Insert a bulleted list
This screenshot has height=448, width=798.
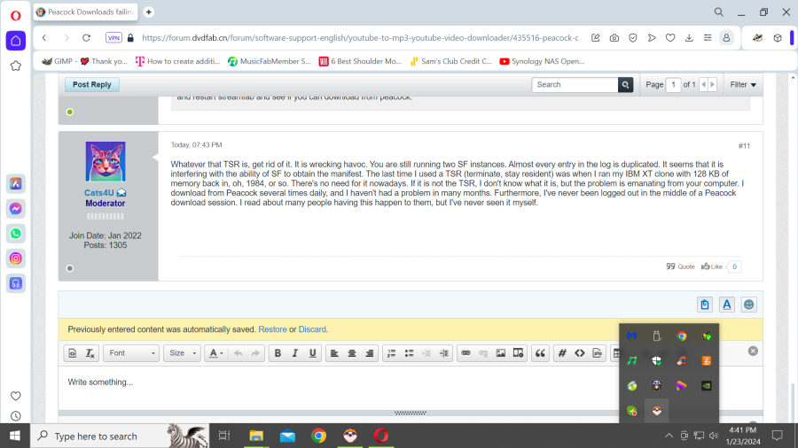(409, 353)
